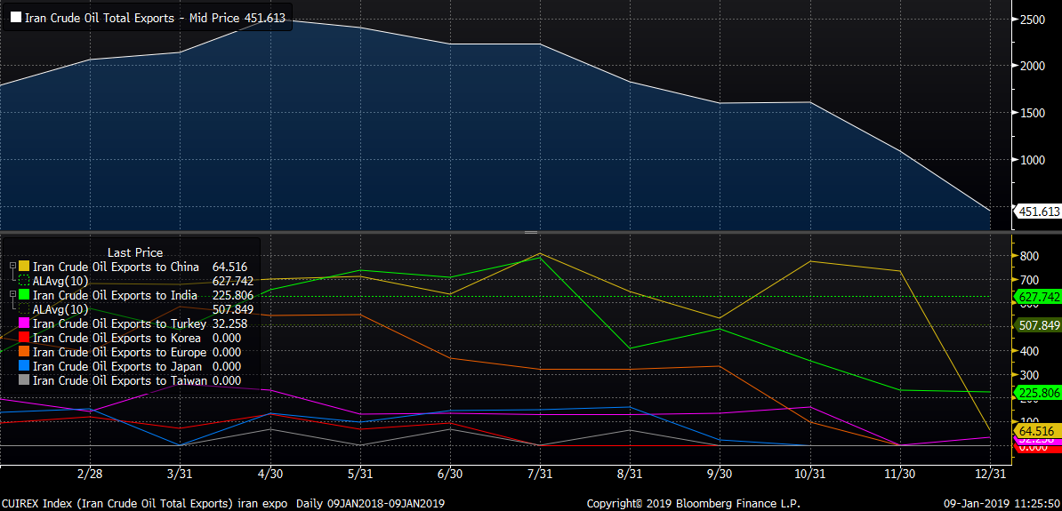Image resolution: width=1062 pixels, height=511 pixels.
Task: Click the green 627.742 axis tag
Action: [x=1037, y=297]
